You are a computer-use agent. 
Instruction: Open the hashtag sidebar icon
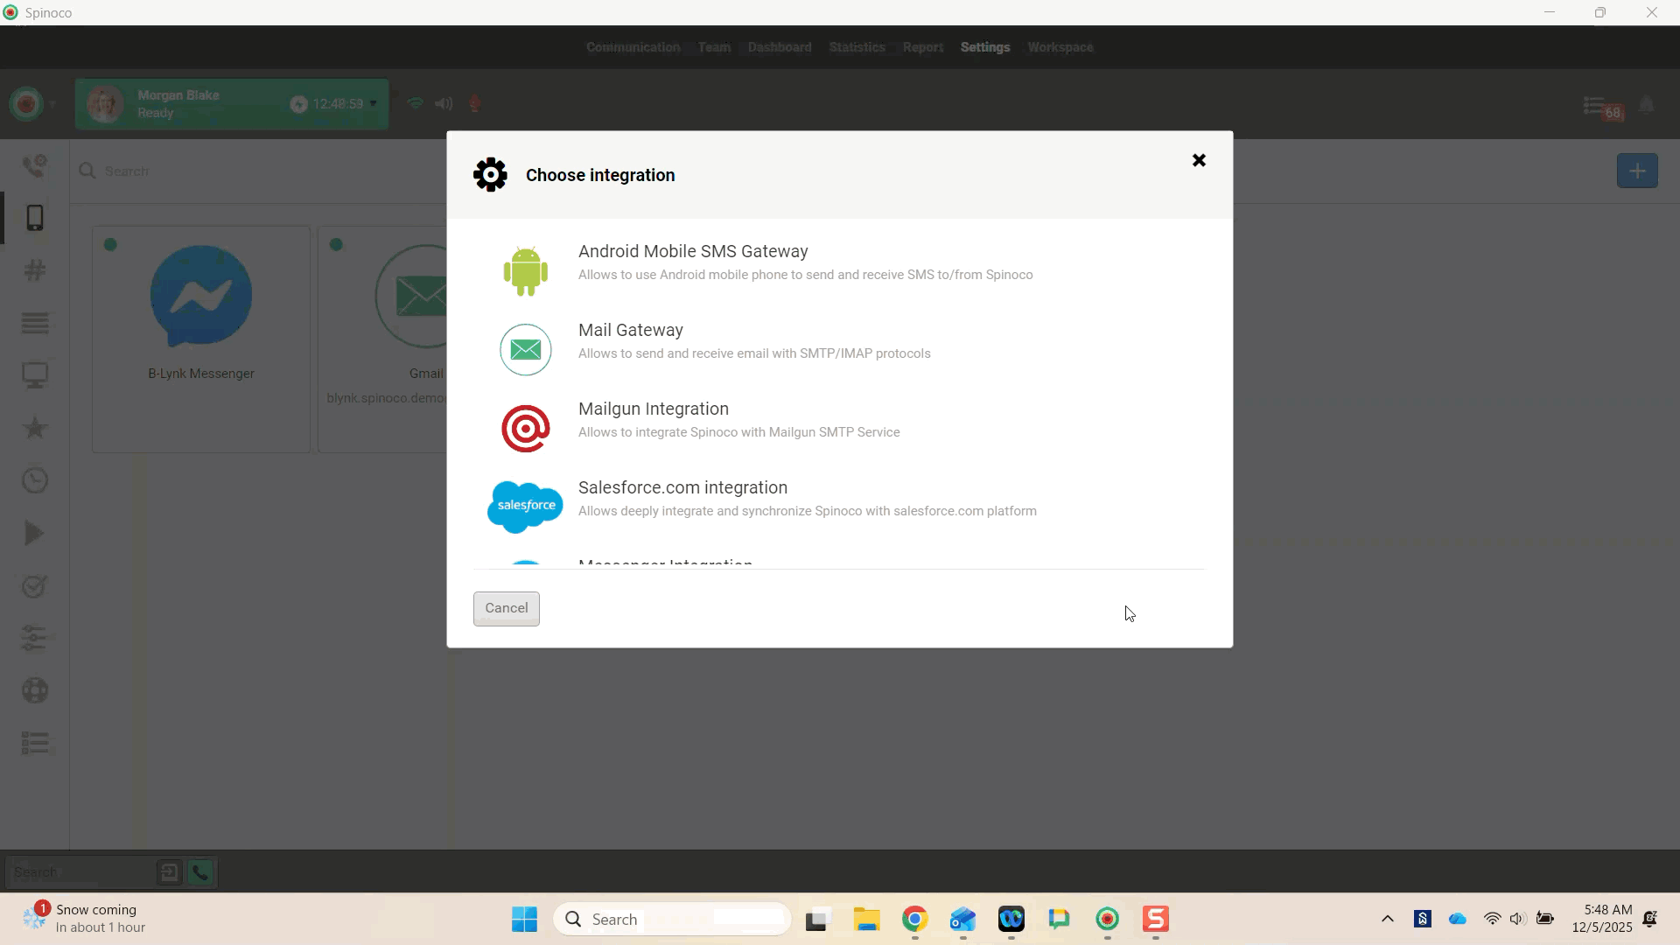click(35, 270)
